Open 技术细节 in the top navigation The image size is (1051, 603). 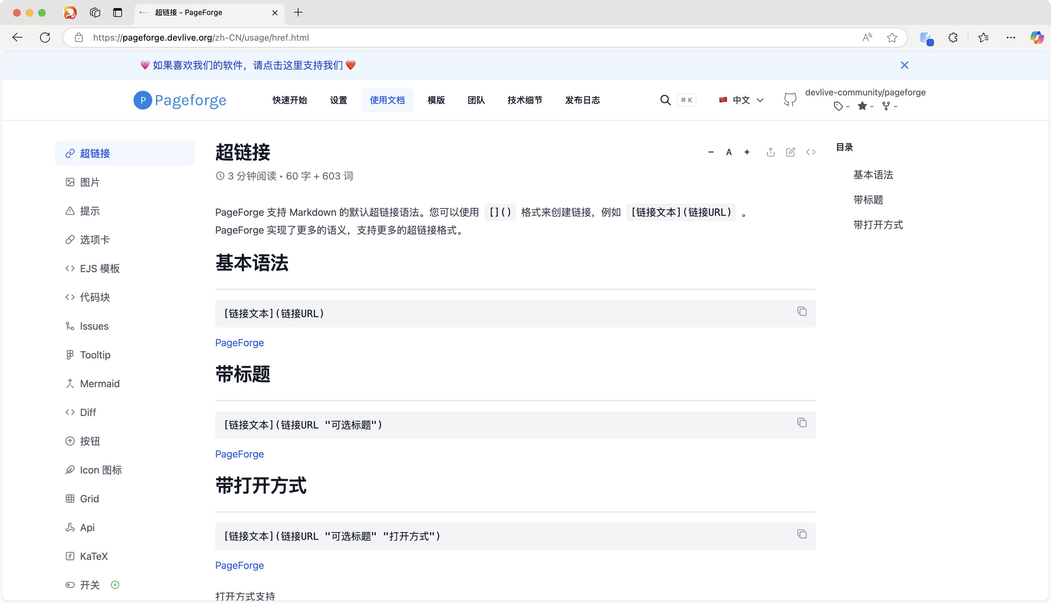coord(525,100)
